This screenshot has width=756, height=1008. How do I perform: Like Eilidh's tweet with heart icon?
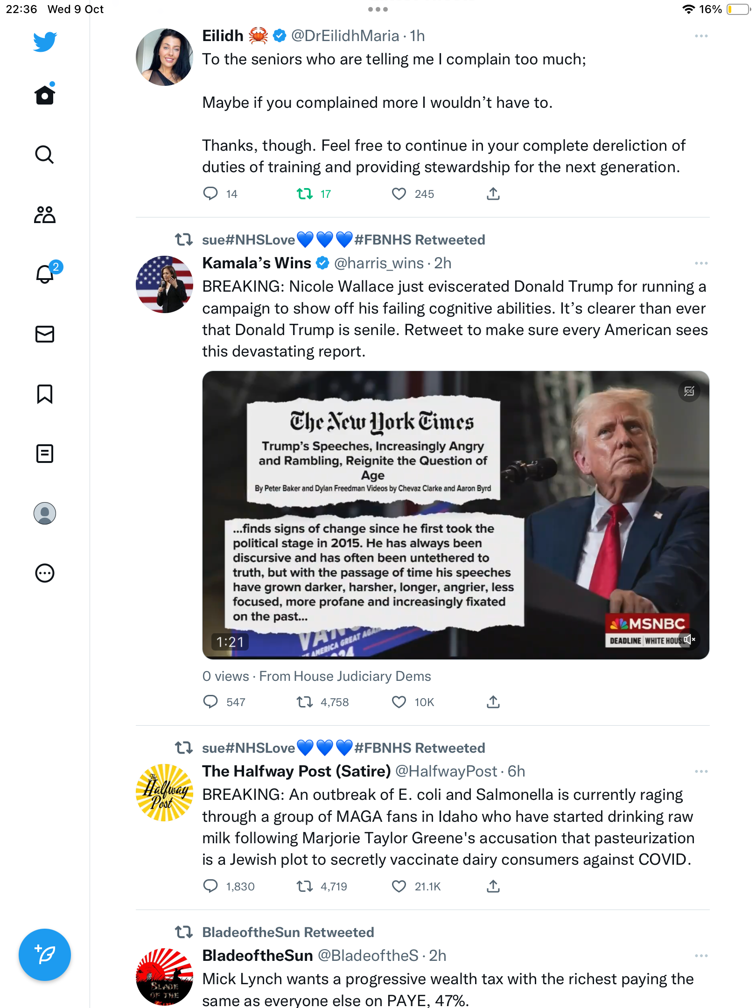click(x=399, y=194)
